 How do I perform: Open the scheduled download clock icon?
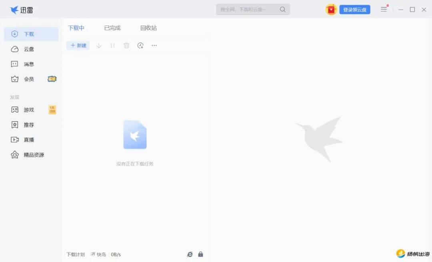pyautogui.click(x=140, y=46)
